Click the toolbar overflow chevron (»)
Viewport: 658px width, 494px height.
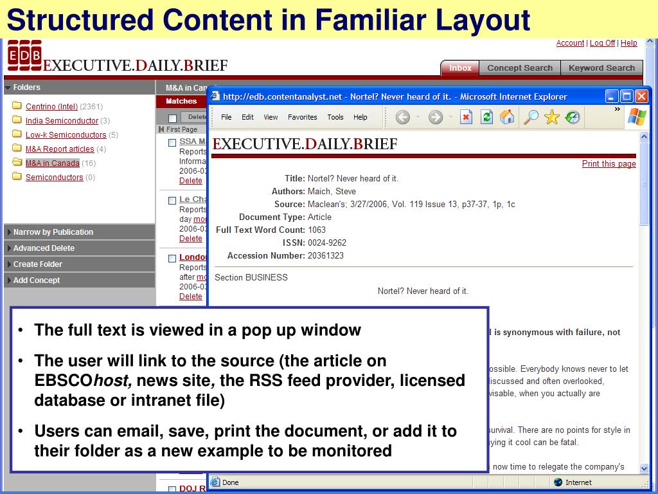tap(618, 109)
